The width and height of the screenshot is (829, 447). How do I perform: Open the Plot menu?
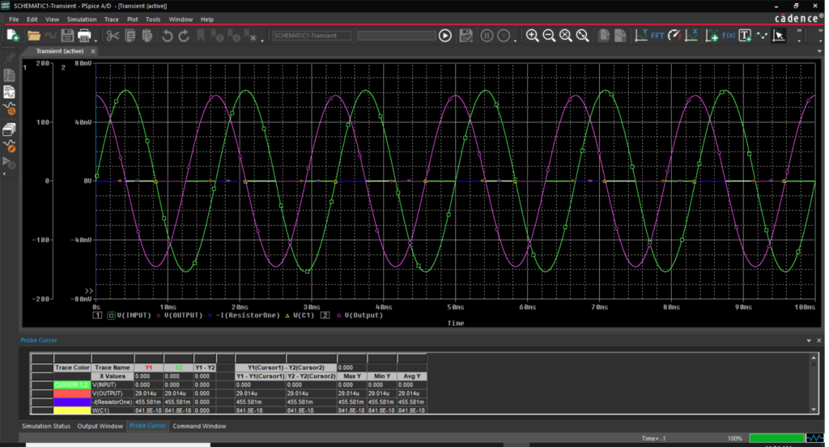coord(132,19)
